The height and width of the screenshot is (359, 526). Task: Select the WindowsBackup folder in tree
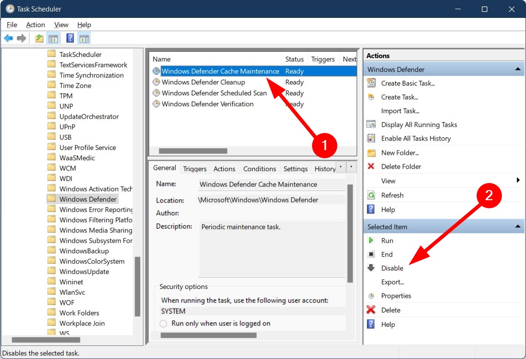pyautogui.click(x=84, y=251)
